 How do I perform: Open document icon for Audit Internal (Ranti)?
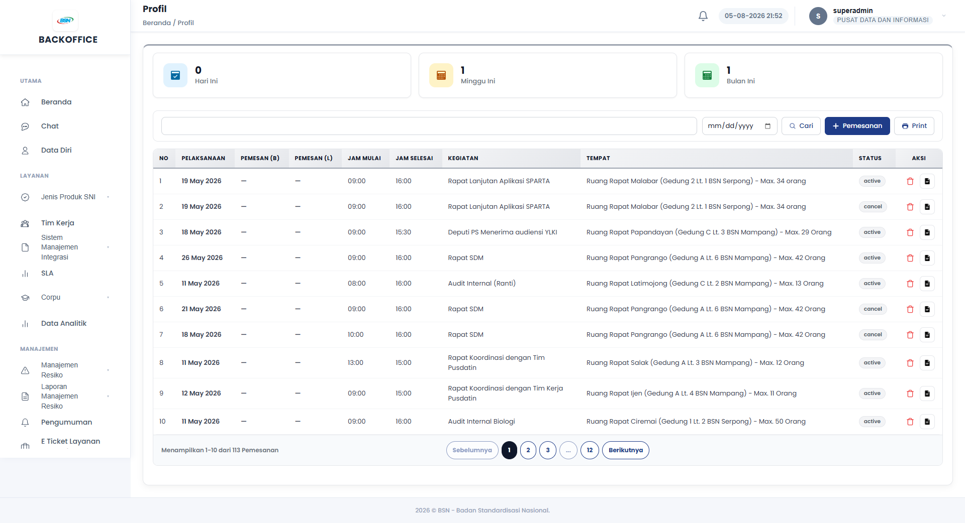pyautogui.click(x=927, y=284)
